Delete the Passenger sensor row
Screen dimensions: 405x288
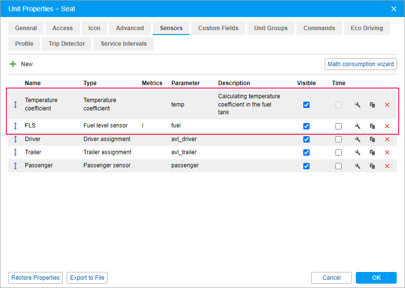click(x=387, y=166)
